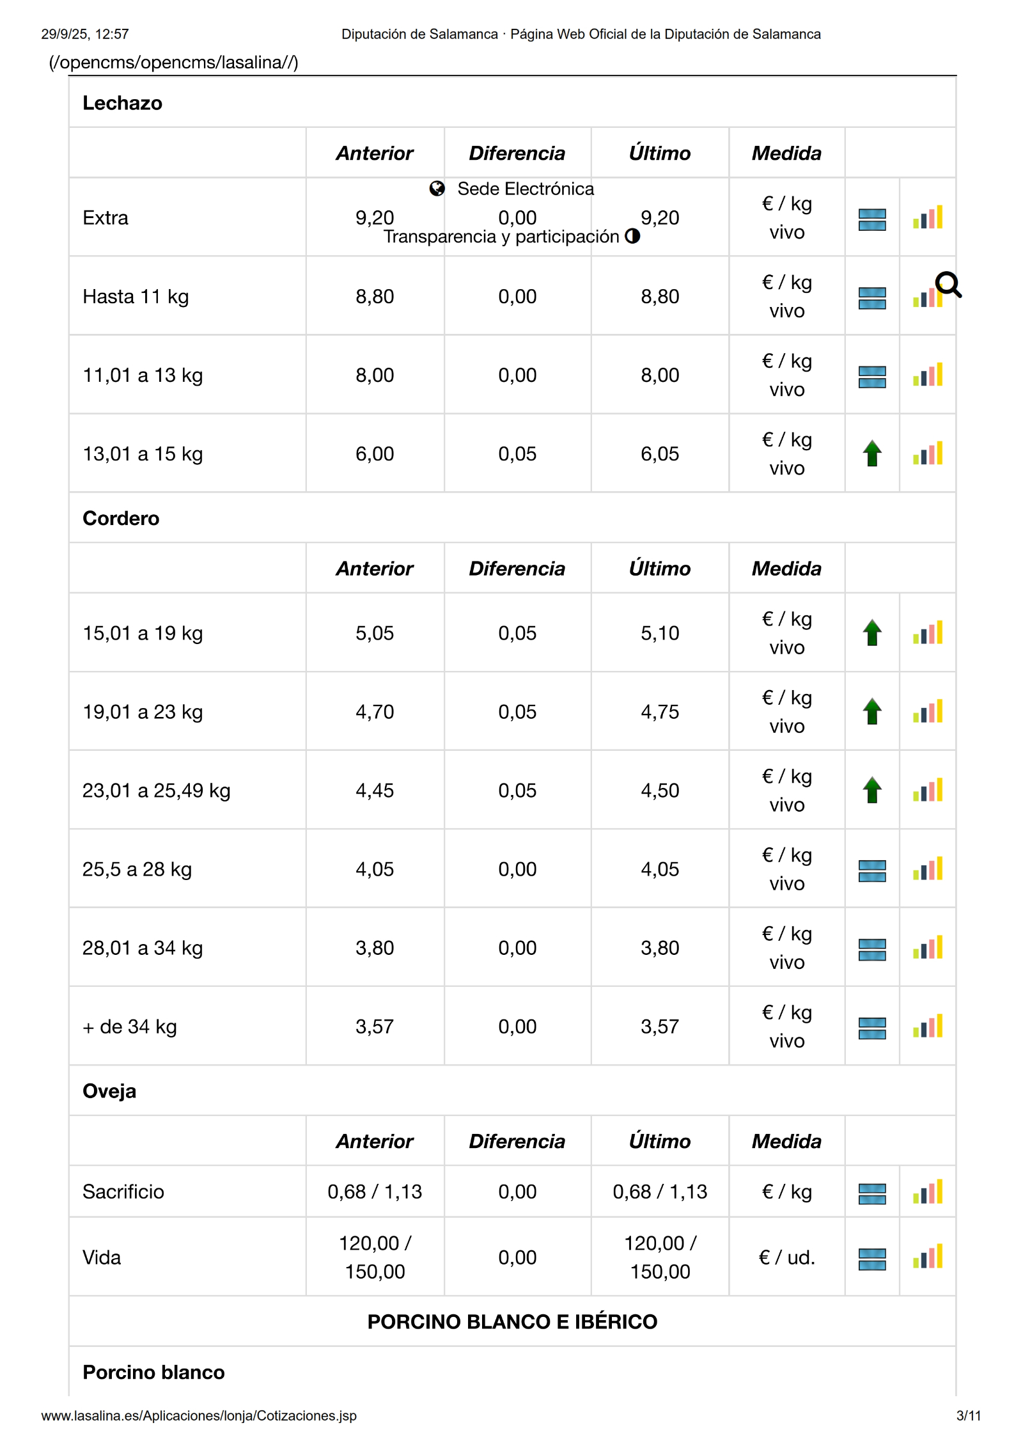This screenshot has width=1023, height=1448.
Task: Click the Cordero section heading
Action: [121, 518]
